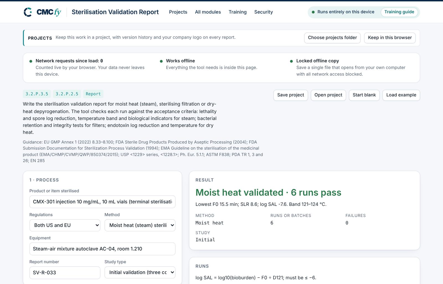This screenshot has height=284, width=443.
Task: Click the Sterilisation Validation Report title
Action: 115,12
